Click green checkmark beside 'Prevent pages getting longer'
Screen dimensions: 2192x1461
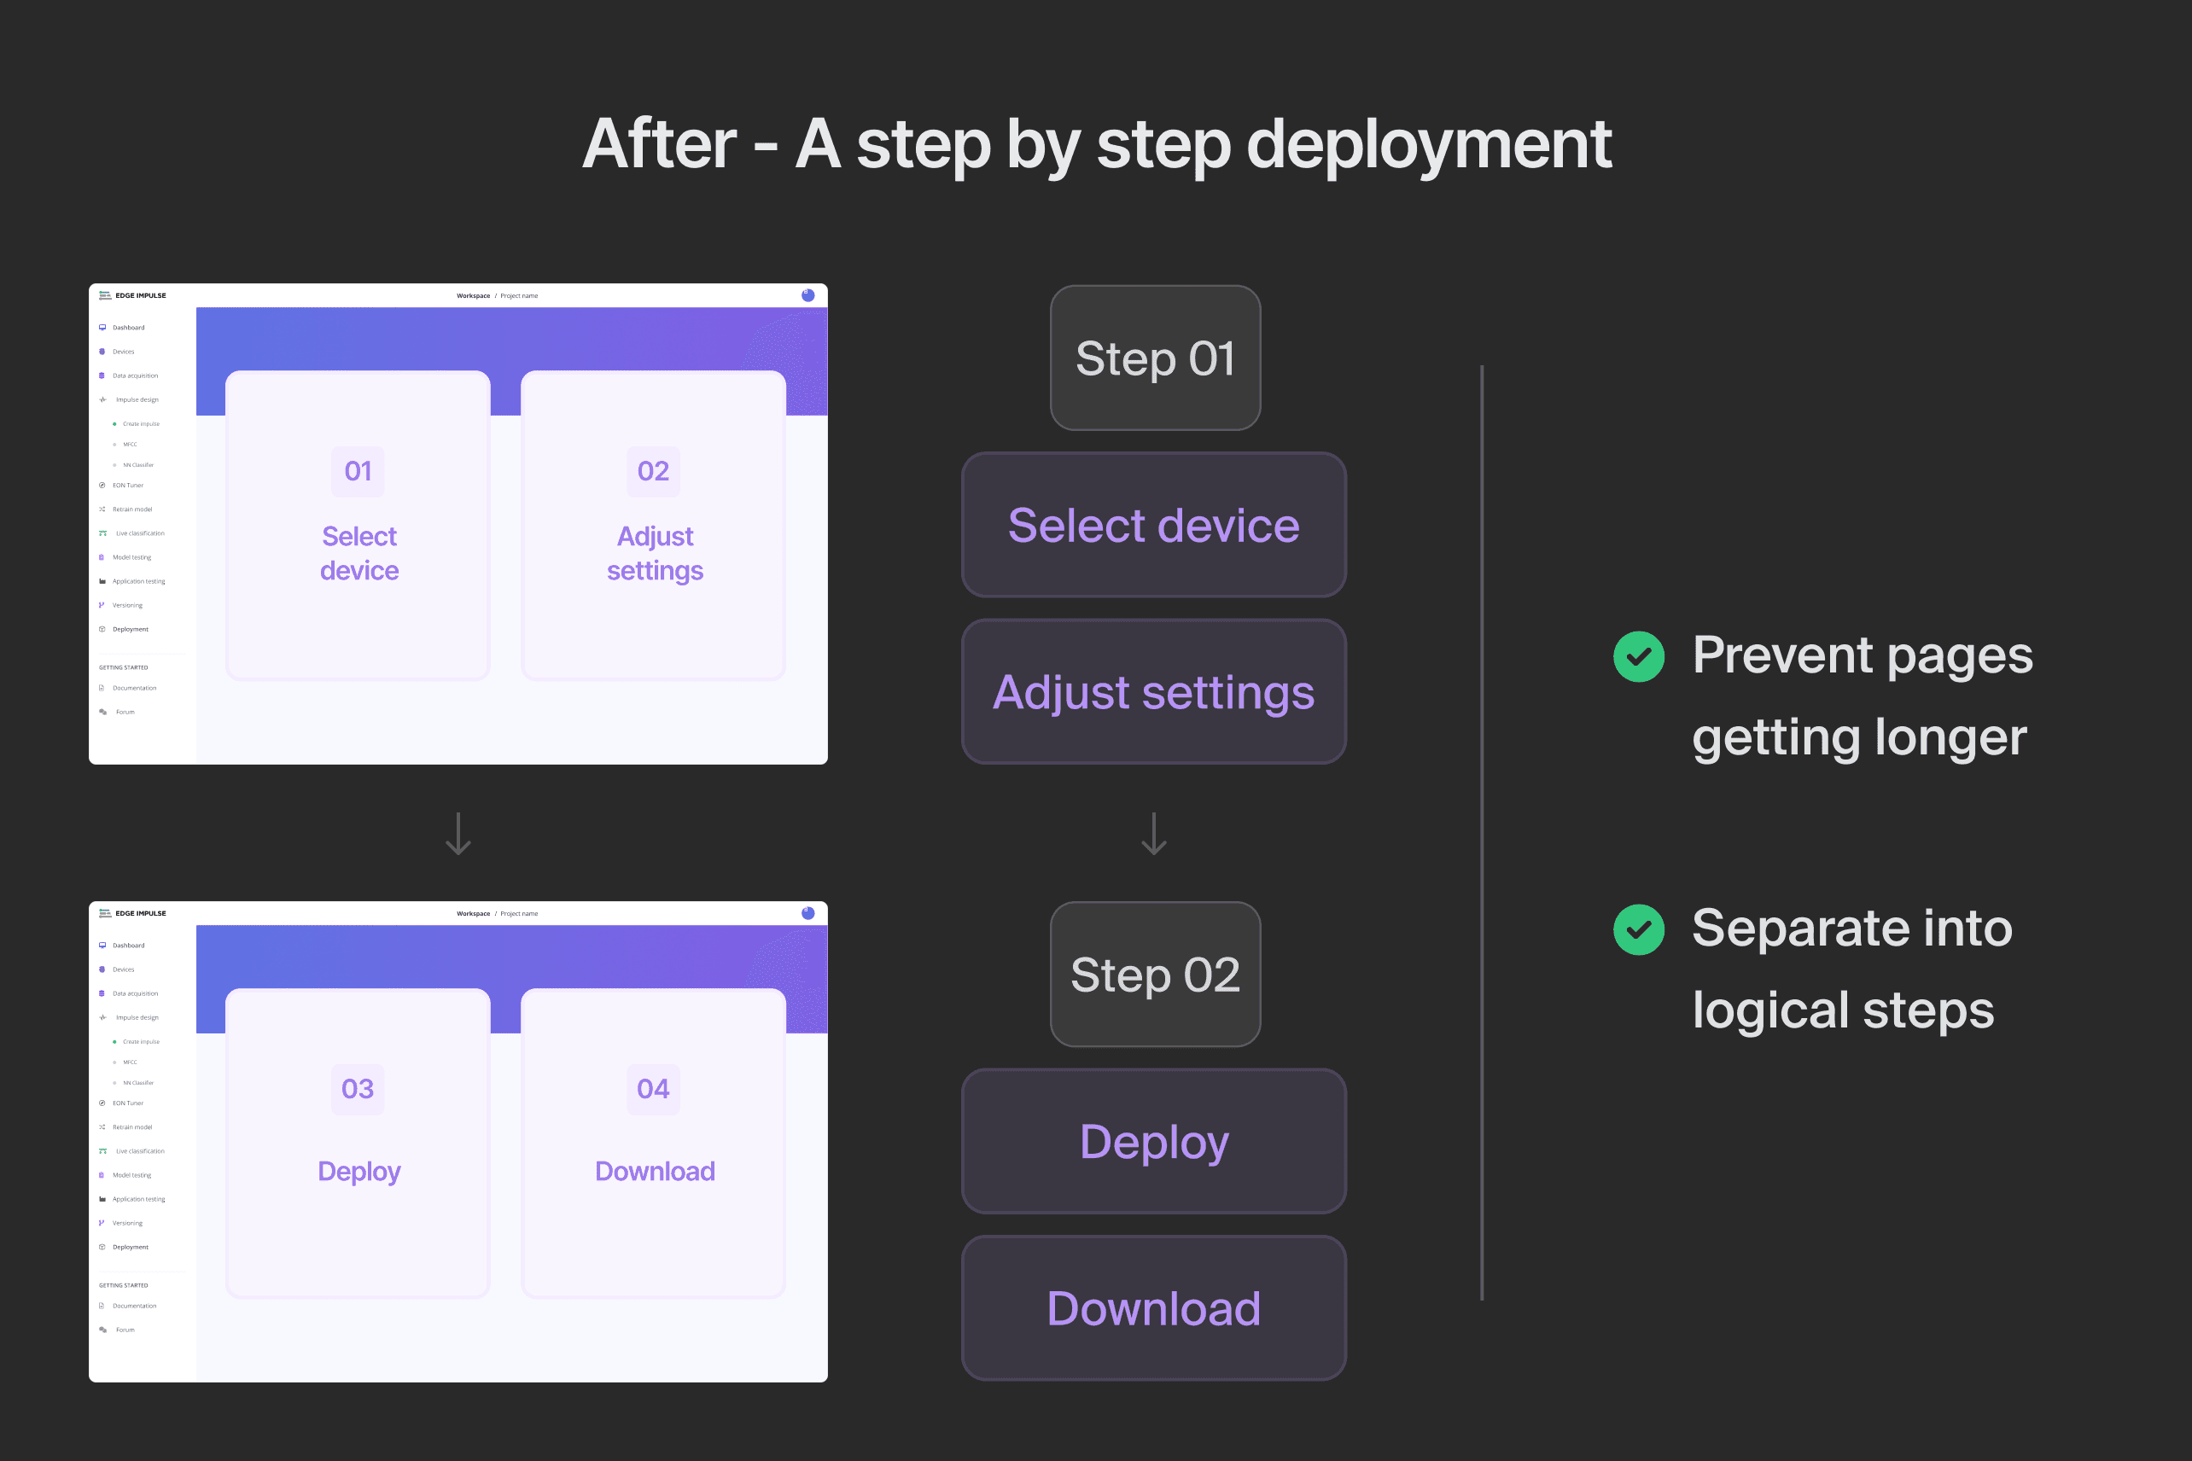coord(1638,657)
